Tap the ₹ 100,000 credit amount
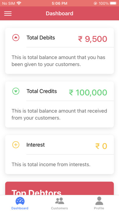This screenshot has height=211, width=119. (x=88, y=92)
